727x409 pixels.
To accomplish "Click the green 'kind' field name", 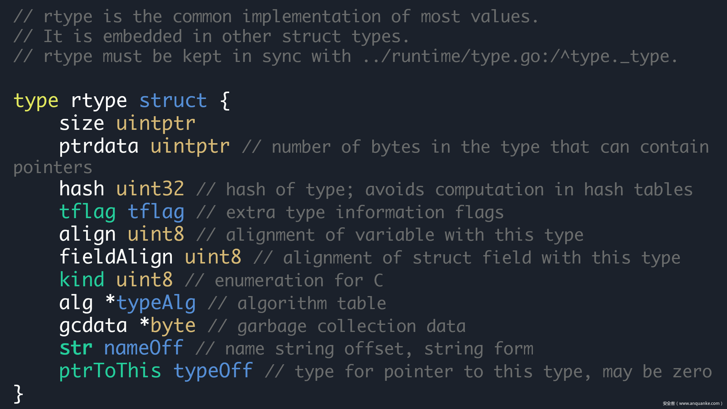I will (x=82, y=280).
